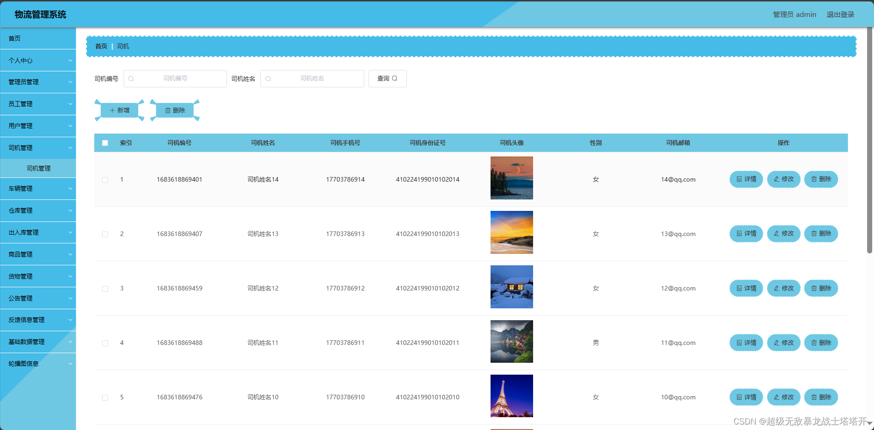
Task: Open the 反馈信息管理 sidebar menu
Action: pos(38,320)
